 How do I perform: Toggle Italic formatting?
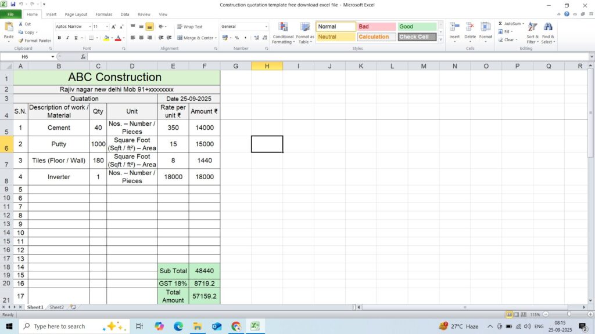(67, 38)
